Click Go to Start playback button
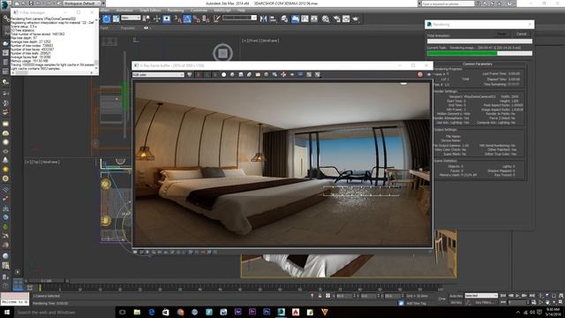Viewport: 565px width, 318px height. [503, 296]
